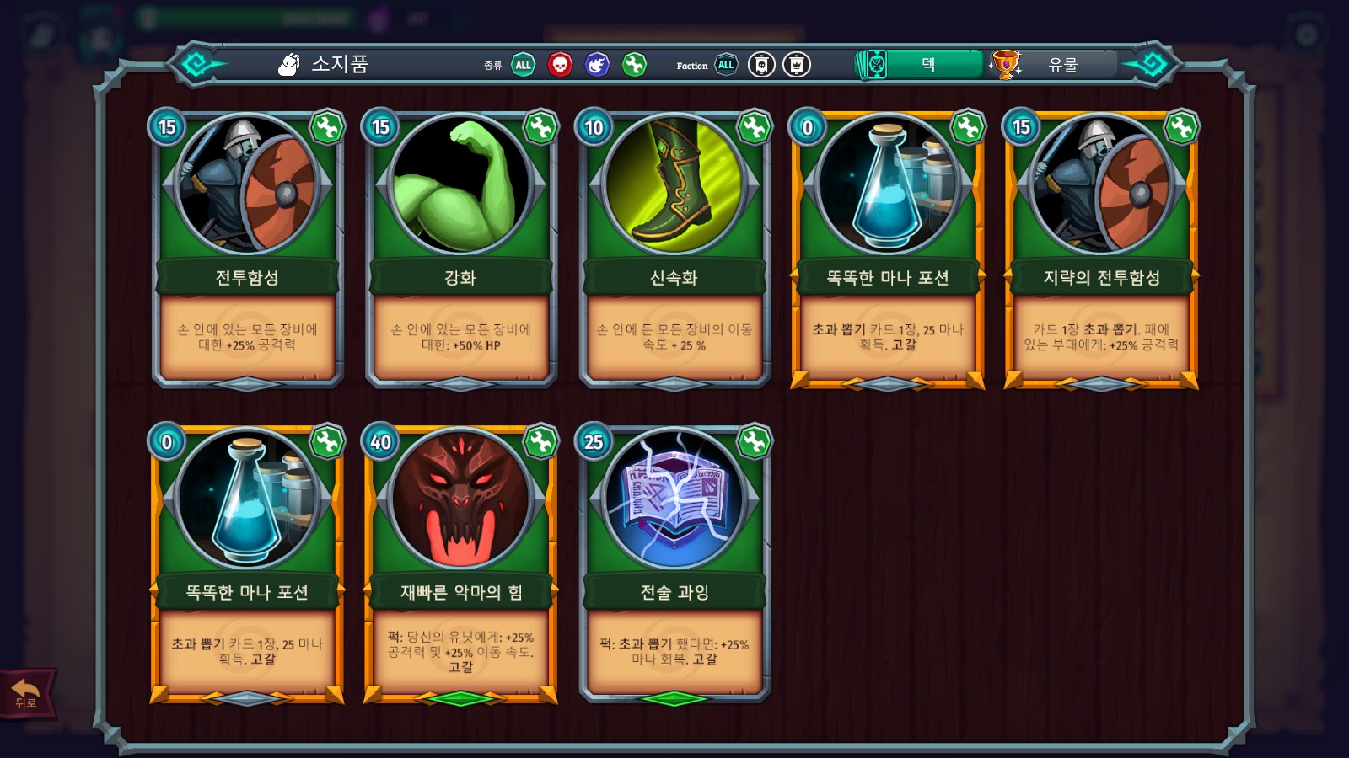Select the 지략의 전투함성 card
The image size is (1349, 758).
[x=1101, y=249]
